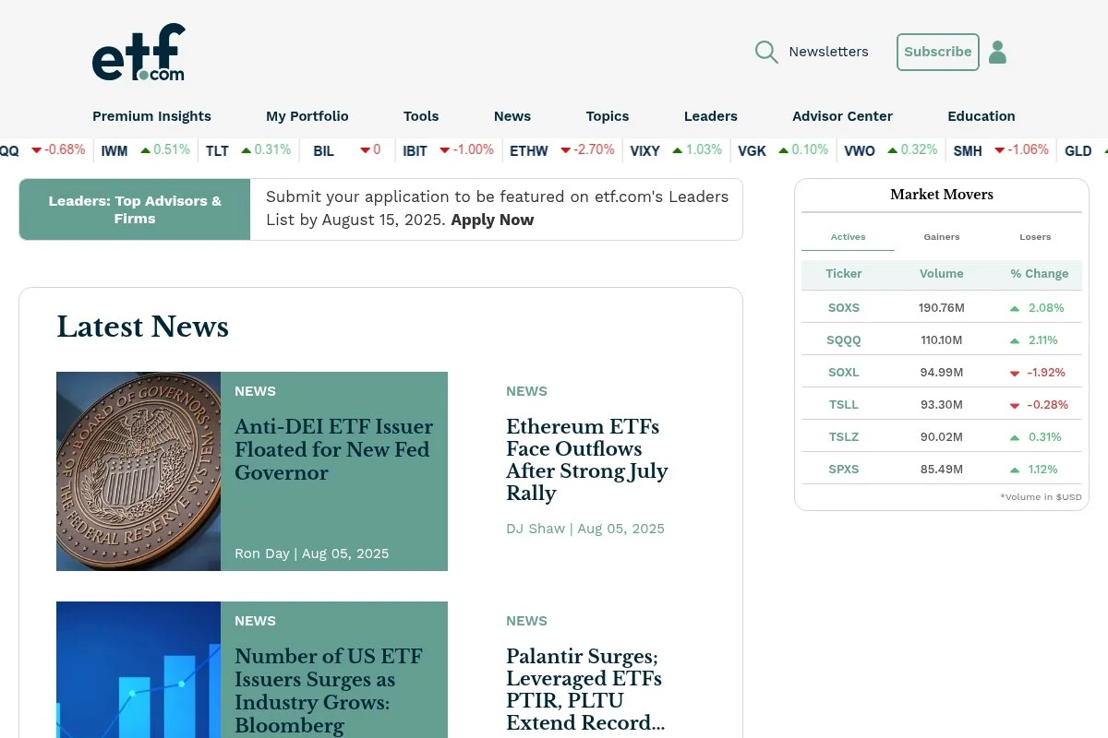Open the Federal Reserve seal thumbnail

138,471
